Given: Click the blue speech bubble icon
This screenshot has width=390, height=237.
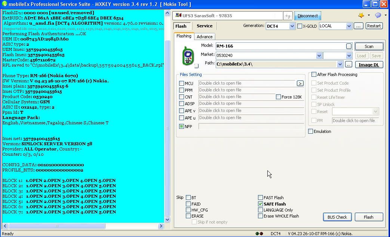Looking at the screenshot, I should coord(378,15).
